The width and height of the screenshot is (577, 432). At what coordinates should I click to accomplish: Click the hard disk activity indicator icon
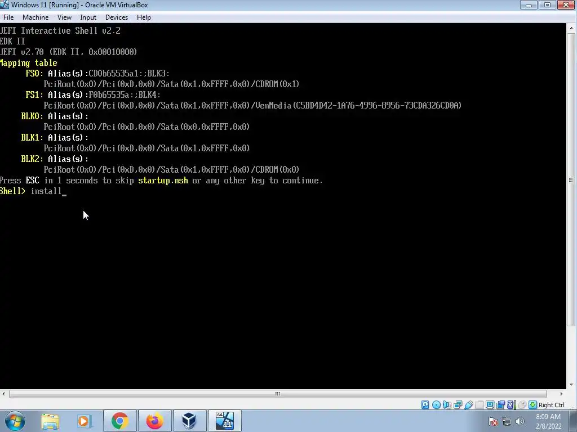click(x=425, y=405)
